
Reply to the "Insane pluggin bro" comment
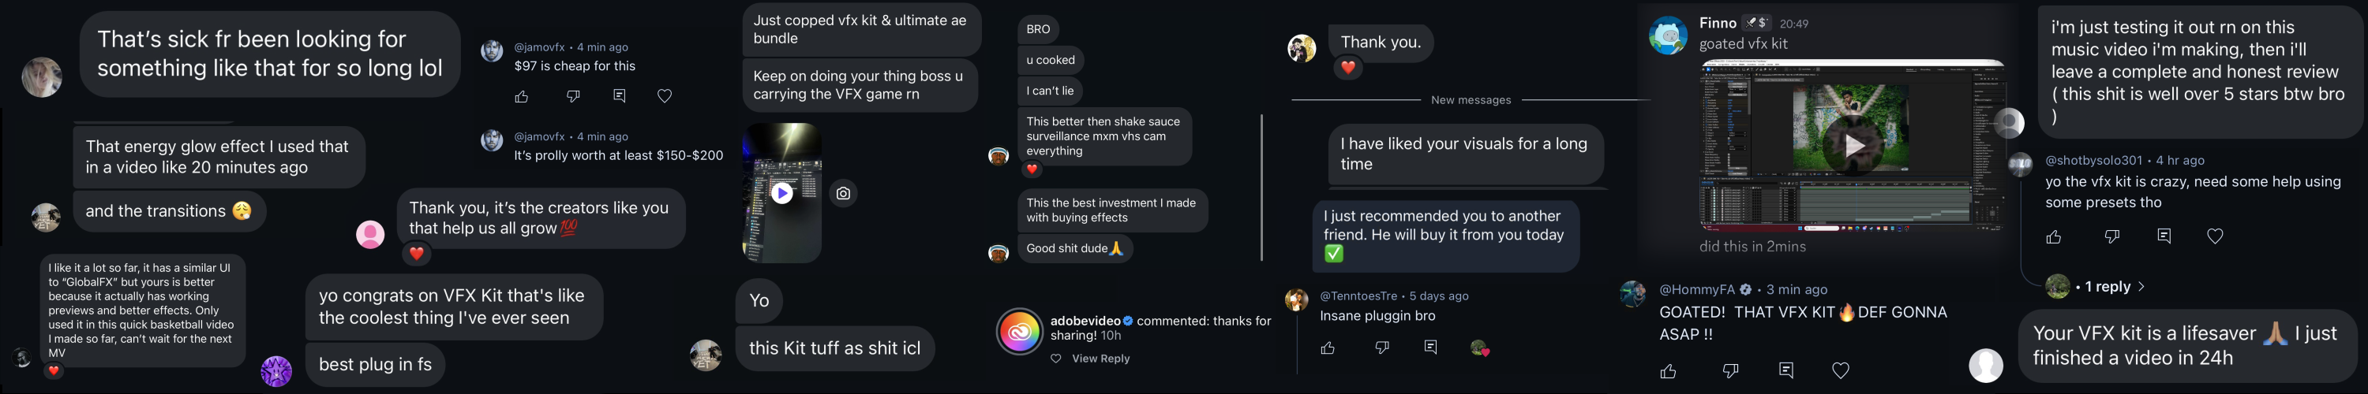pyautogui.click(x=1430, y=348)
